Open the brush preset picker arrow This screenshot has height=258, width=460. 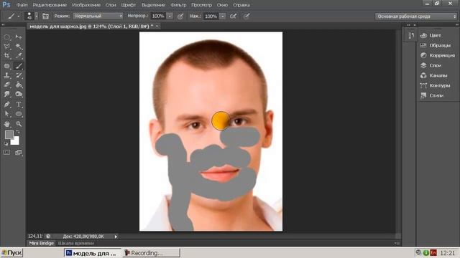(x=37, y=16)
